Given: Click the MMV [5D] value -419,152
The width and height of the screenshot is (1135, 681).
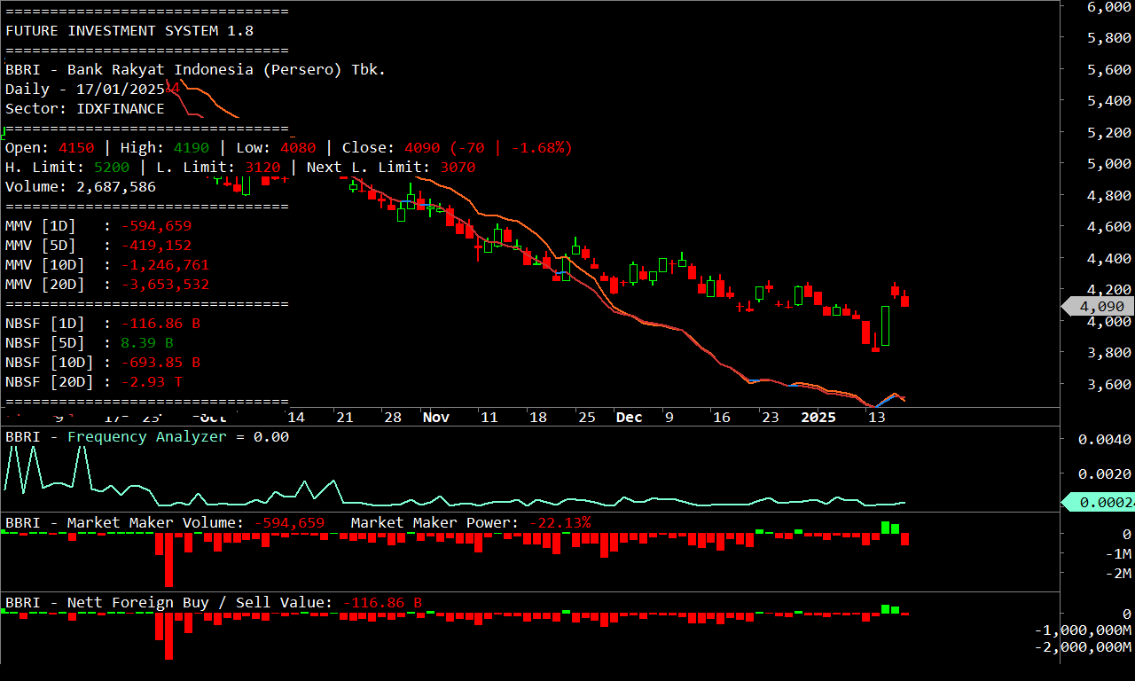Looking at the screenshot, I should click(156, 245).
